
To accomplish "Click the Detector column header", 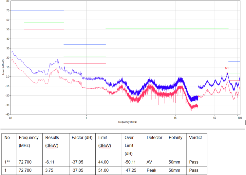I will [x=154, y=137].
